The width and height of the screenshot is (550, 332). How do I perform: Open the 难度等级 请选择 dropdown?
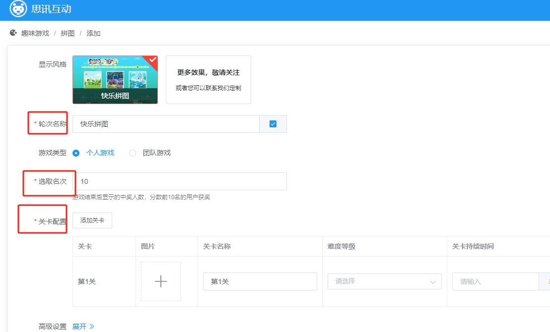384,281
